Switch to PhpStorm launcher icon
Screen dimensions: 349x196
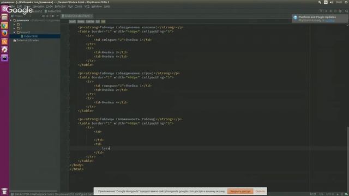point(4,58)
